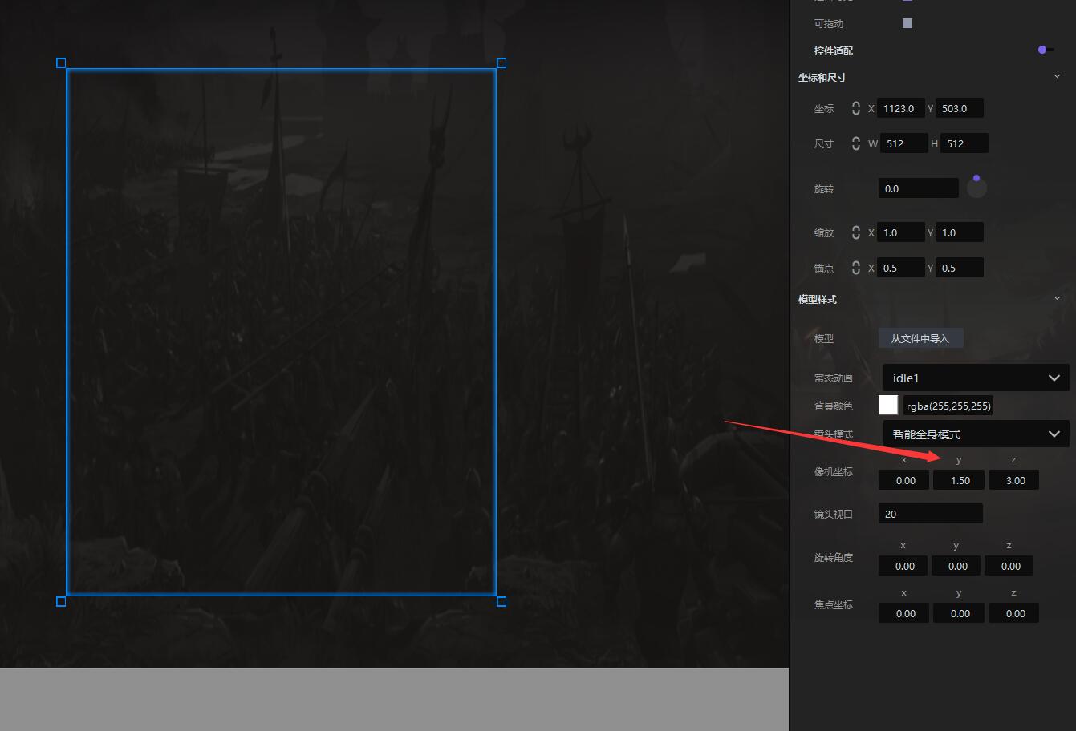Click the 镜头视口 label

click(x=834, y=515)
